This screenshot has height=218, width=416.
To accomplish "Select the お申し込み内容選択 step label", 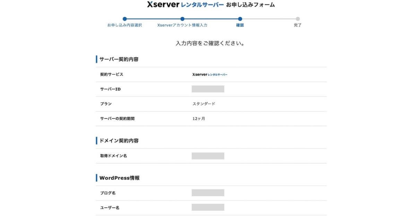I will click(125, 25).
